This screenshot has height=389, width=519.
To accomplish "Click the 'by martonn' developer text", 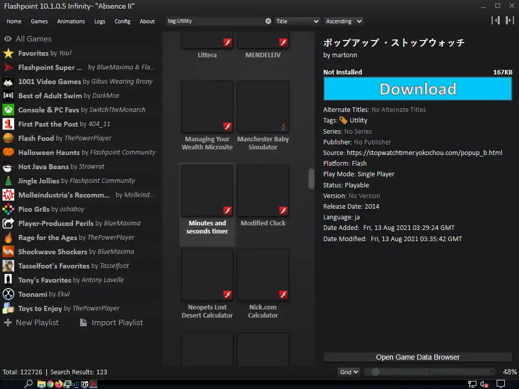I will (340, 55).
